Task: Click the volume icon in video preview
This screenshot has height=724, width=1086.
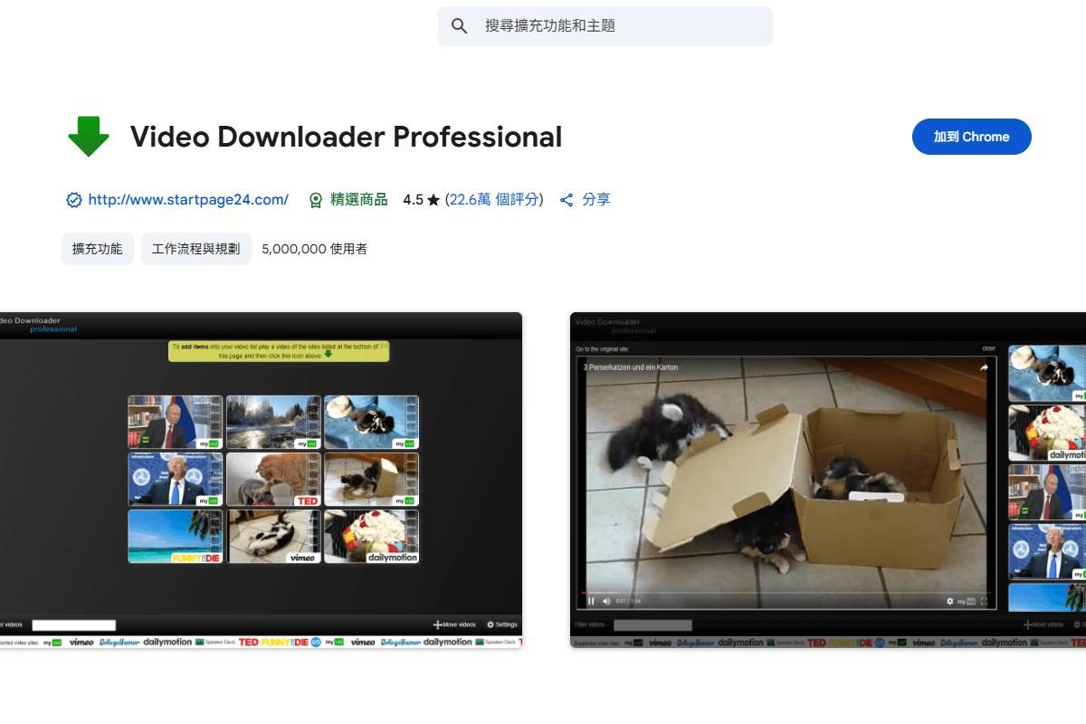Action: click(606, 601)
